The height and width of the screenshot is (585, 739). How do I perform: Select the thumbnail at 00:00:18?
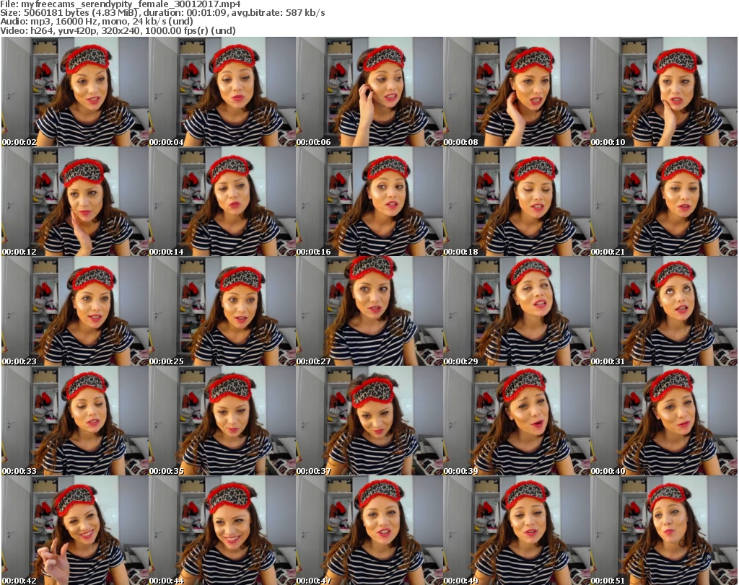[517, 201]
